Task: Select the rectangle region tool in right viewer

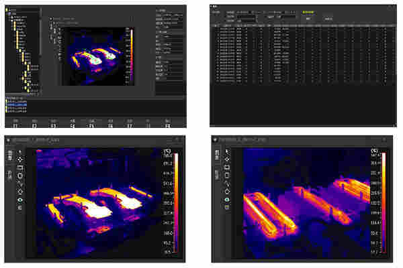Action: 226,167
